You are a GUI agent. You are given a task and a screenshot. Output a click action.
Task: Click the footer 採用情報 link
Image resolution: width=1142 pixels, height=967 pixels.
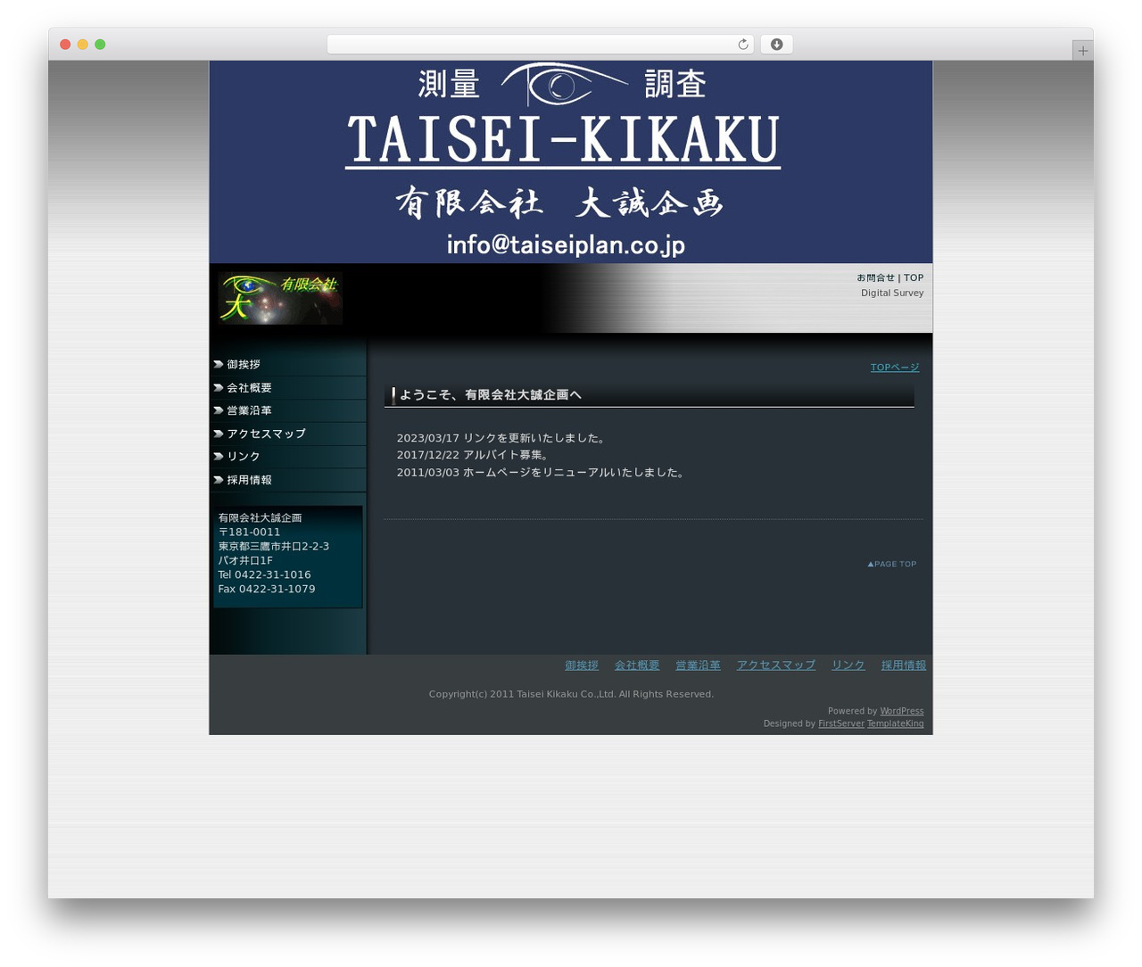point(904,665)
